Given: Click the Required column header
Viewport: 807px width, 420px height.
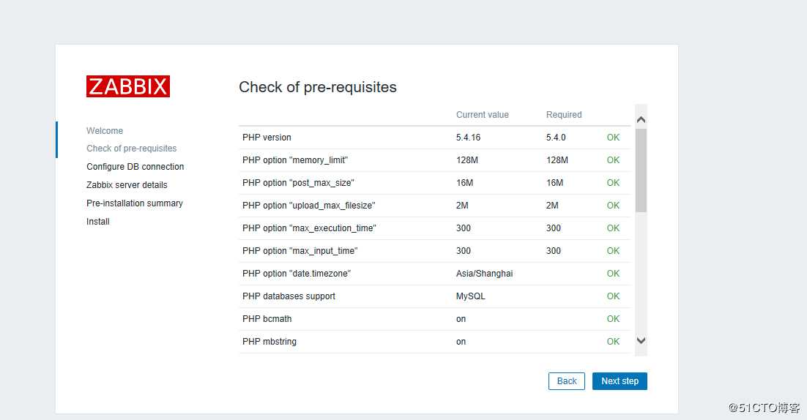Looking at the screenshot, I should 564,115.
